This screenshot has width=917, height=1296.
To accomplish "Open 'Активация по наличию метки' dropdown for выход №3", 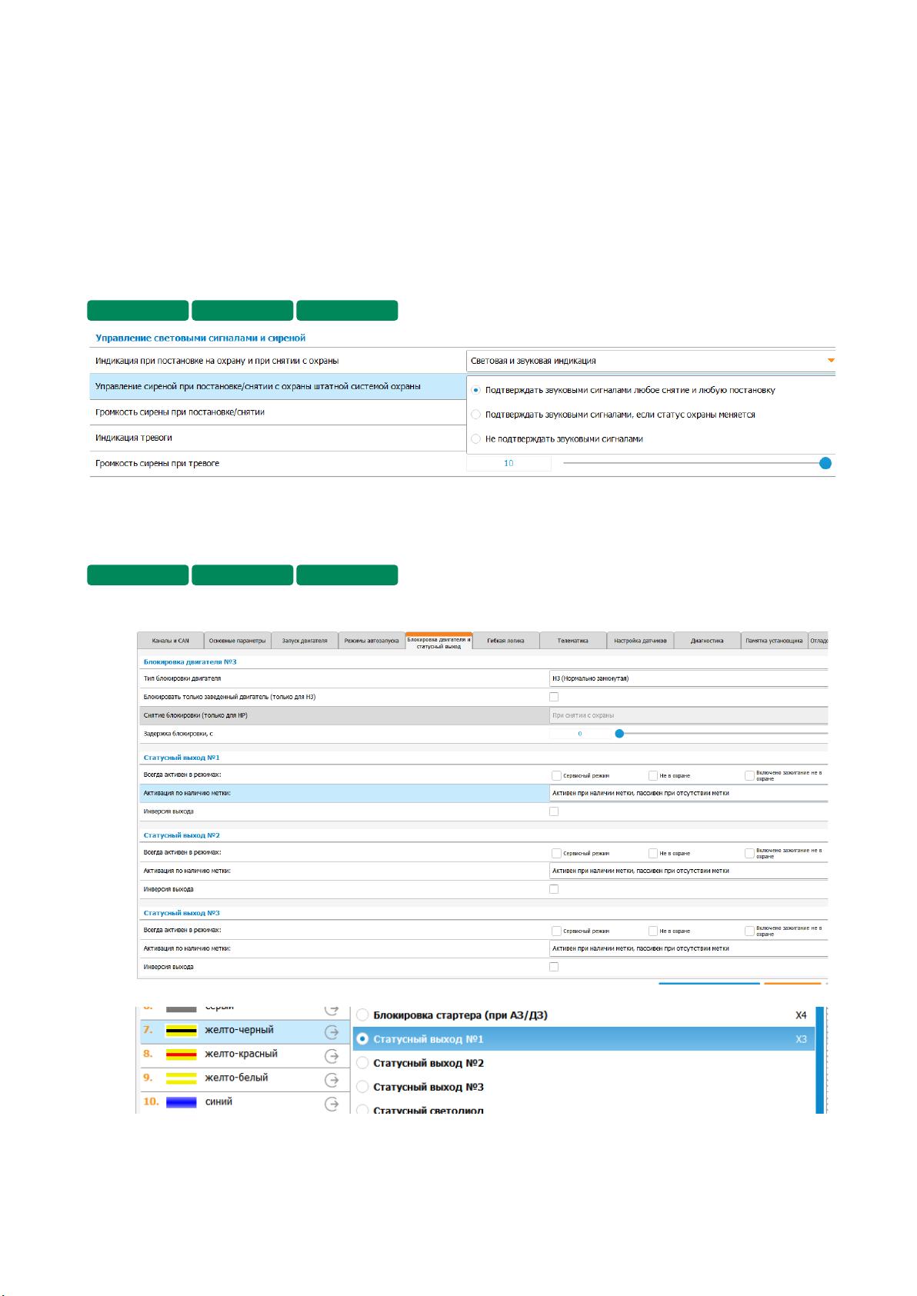I will pos(689,948).
